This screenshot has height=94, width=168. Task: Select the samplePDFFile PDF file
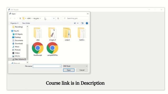pos(52,49)
